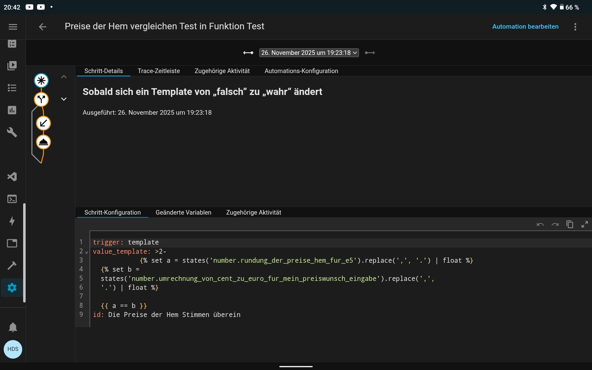Switch to Trace-Zeitleiste tab
Viewport: 592px width, 370px height.
[158, 71]
